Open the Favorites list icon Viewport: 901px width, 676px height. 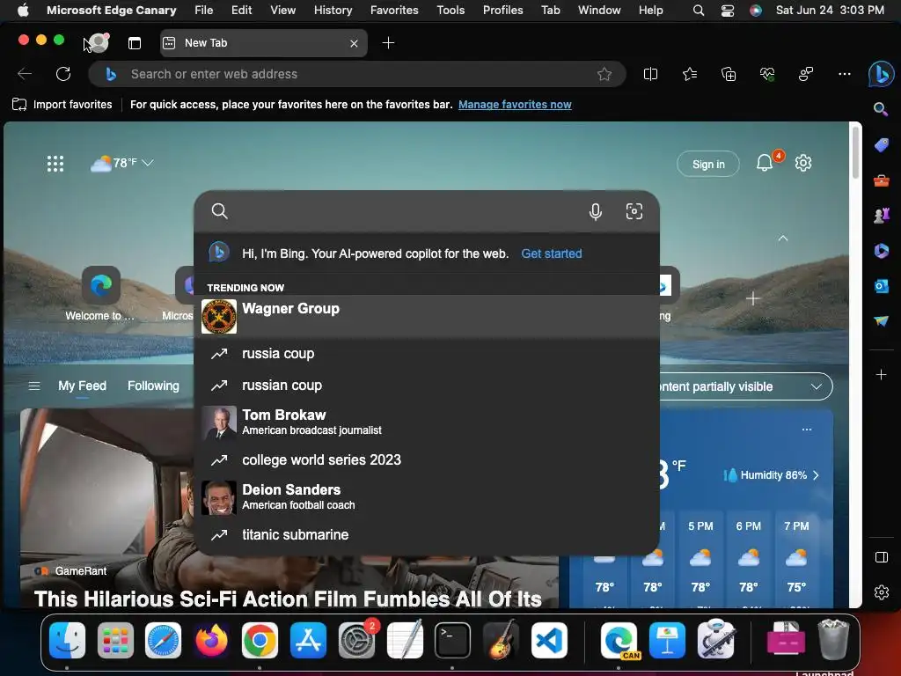[690, 74]
